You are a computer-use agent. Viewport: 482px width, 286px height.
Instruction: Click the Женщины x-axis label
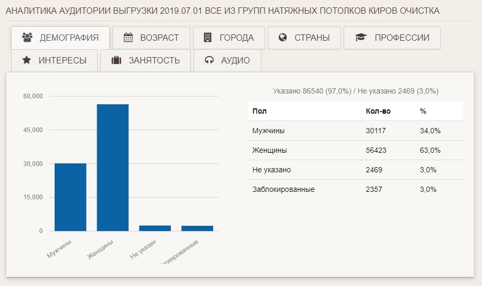coord(100,249)
